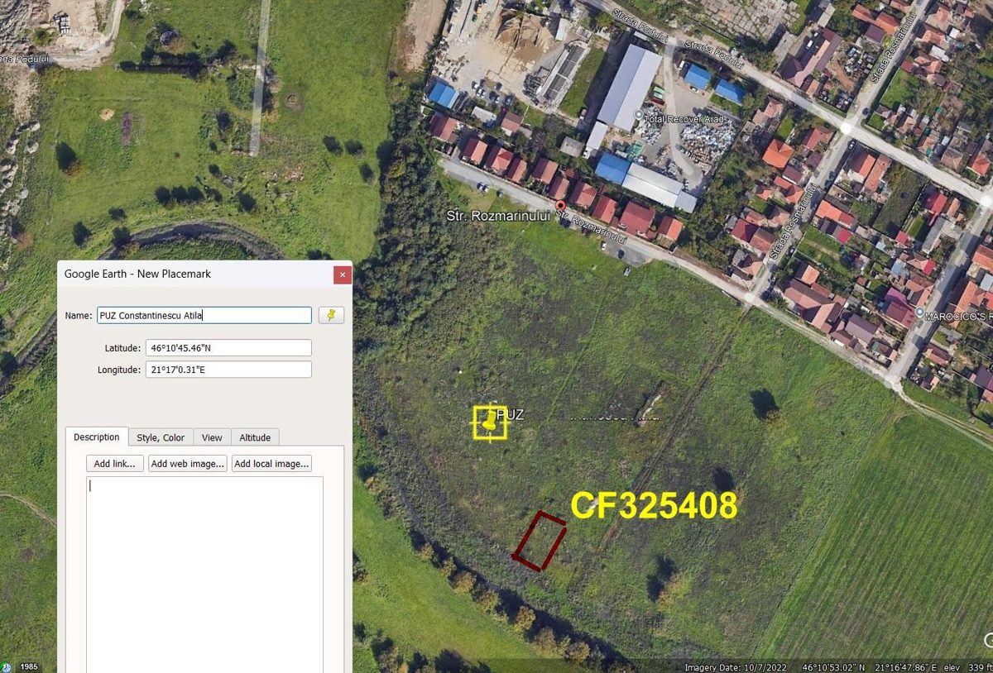
Task: Open the Style, Color tab
Action: 161,437
